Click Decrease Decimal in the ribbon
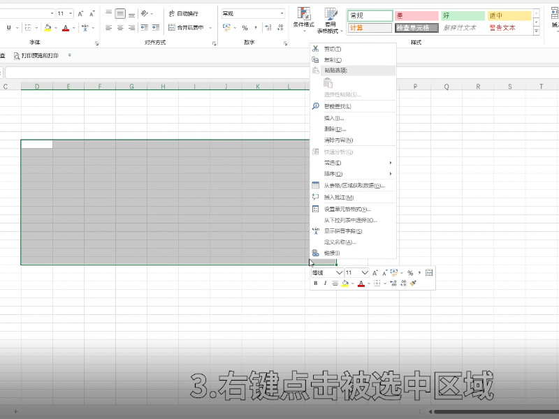559x419 pixels. (280, 28)
